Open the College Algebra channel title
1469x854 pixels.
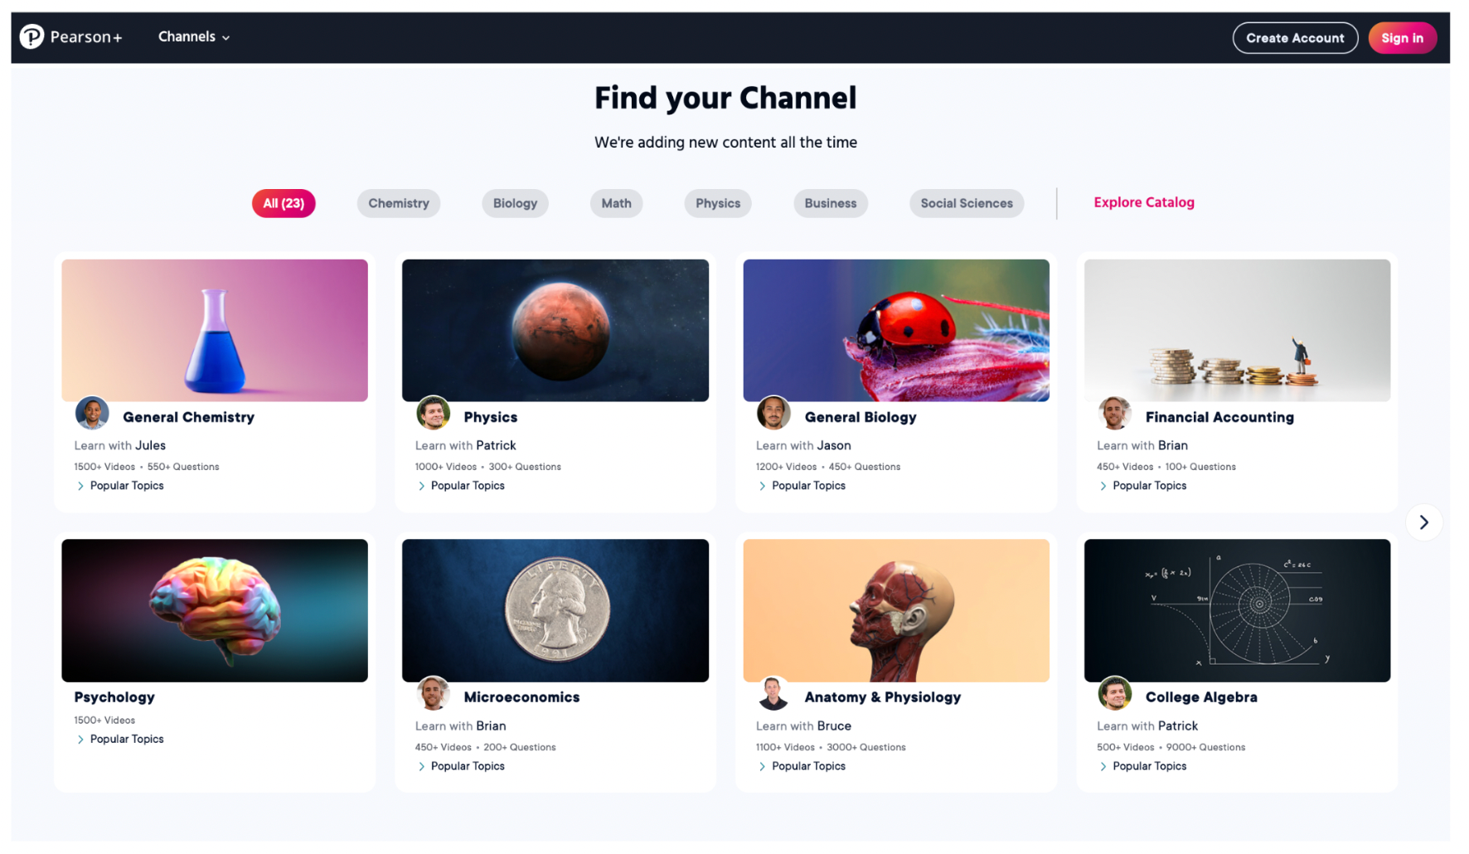tap(1201, 697)
